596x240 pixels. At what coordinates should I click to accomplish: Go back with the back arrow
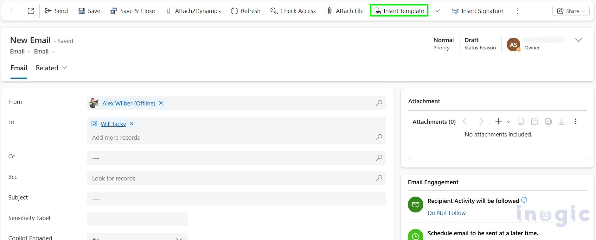[13, 11]
